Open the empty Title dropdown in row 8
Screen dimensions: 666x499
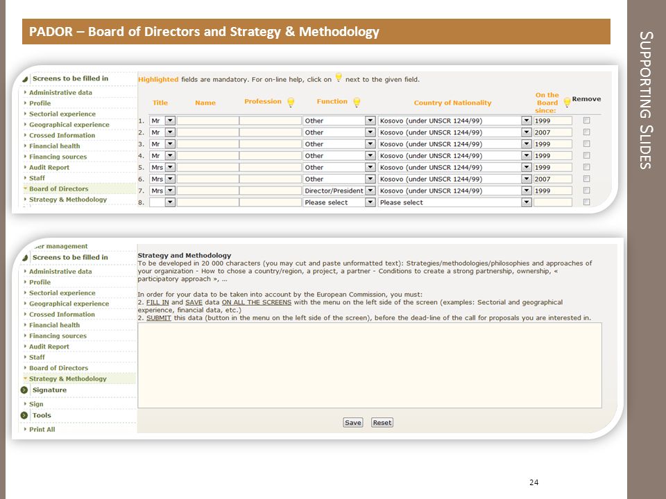pos(170,202)
